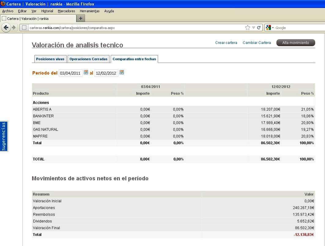Click BME weight 20,80%
The height and width of the screenshot is (246, 325).
307,123
